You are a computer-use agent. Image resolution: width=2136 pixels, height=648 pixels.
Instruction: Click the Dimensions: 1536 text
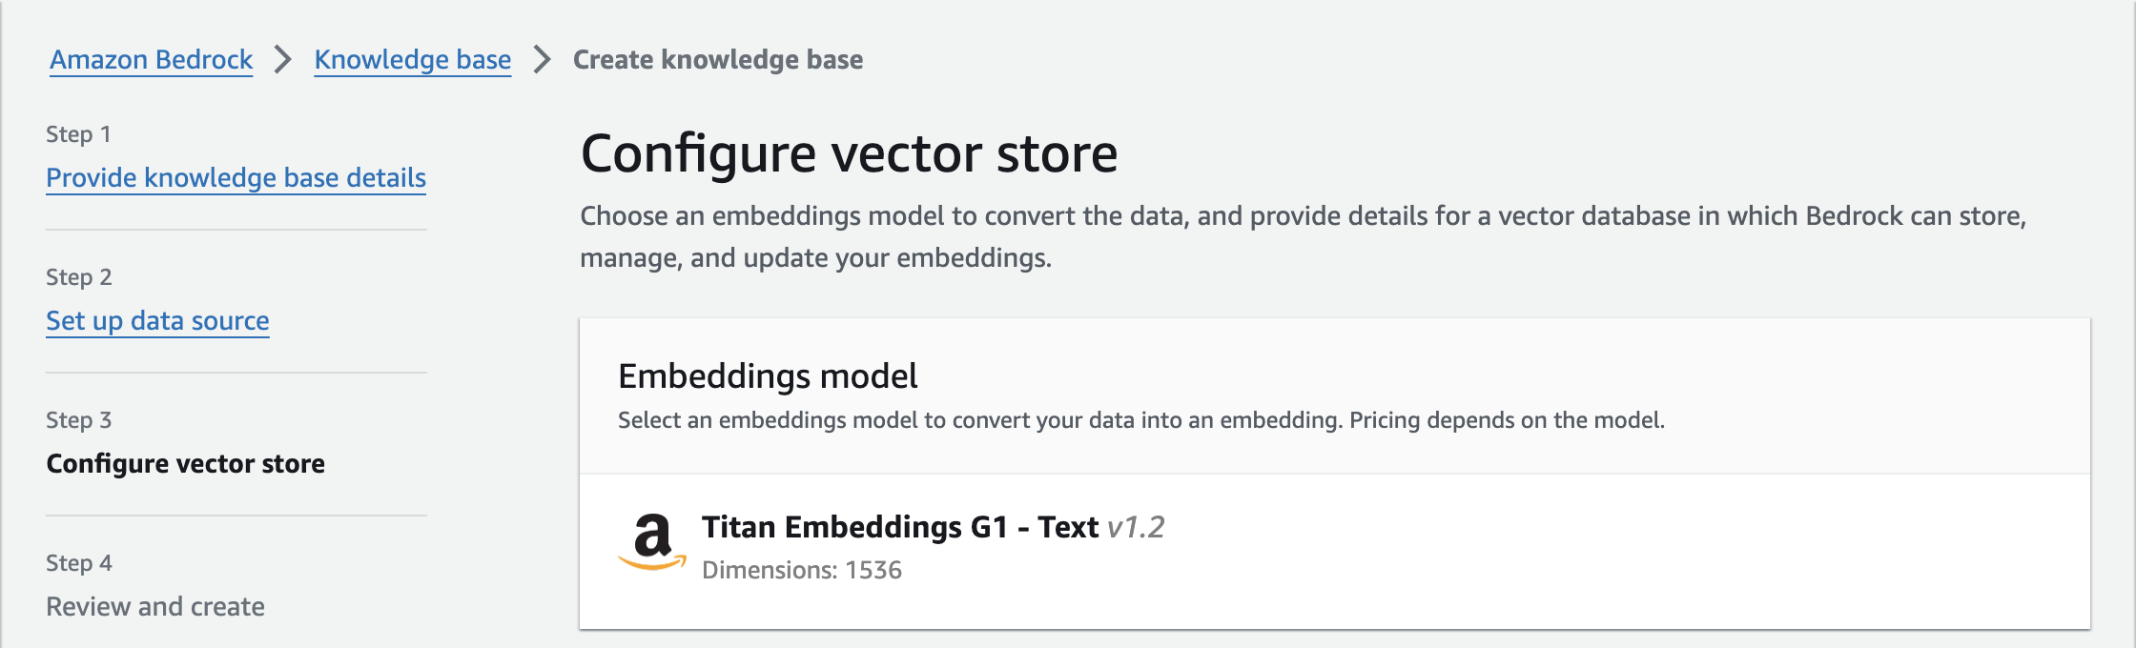(801, 570)
